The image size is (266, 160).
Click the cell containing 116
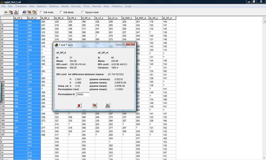(156, 22)
